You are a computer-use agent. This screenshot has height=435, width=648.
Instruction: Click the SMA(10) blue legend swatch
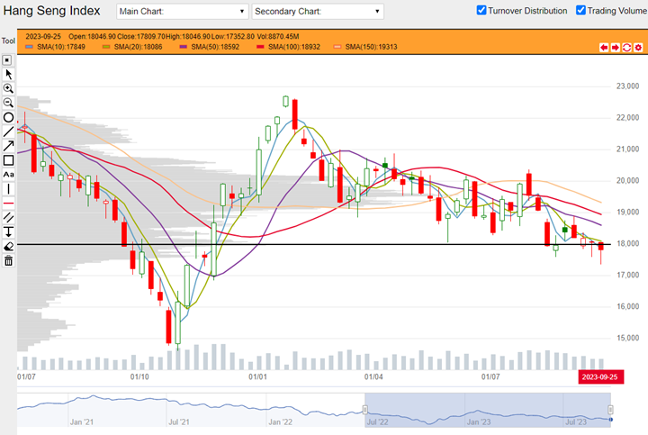[30, 47]
